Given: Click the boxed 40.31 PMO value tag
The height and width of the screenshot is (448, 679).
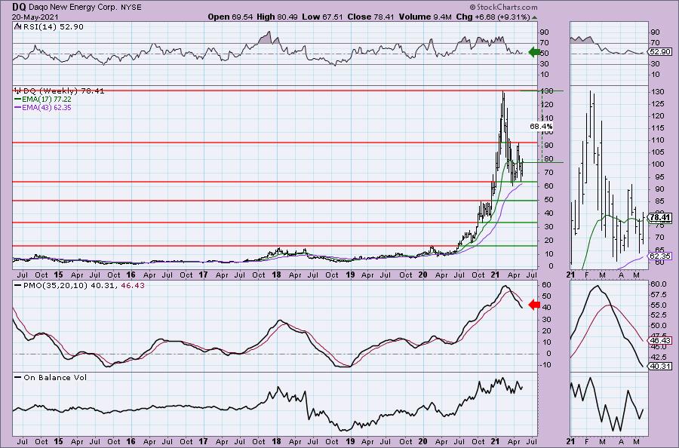Looking at the screenshot, I should point(660,367).
